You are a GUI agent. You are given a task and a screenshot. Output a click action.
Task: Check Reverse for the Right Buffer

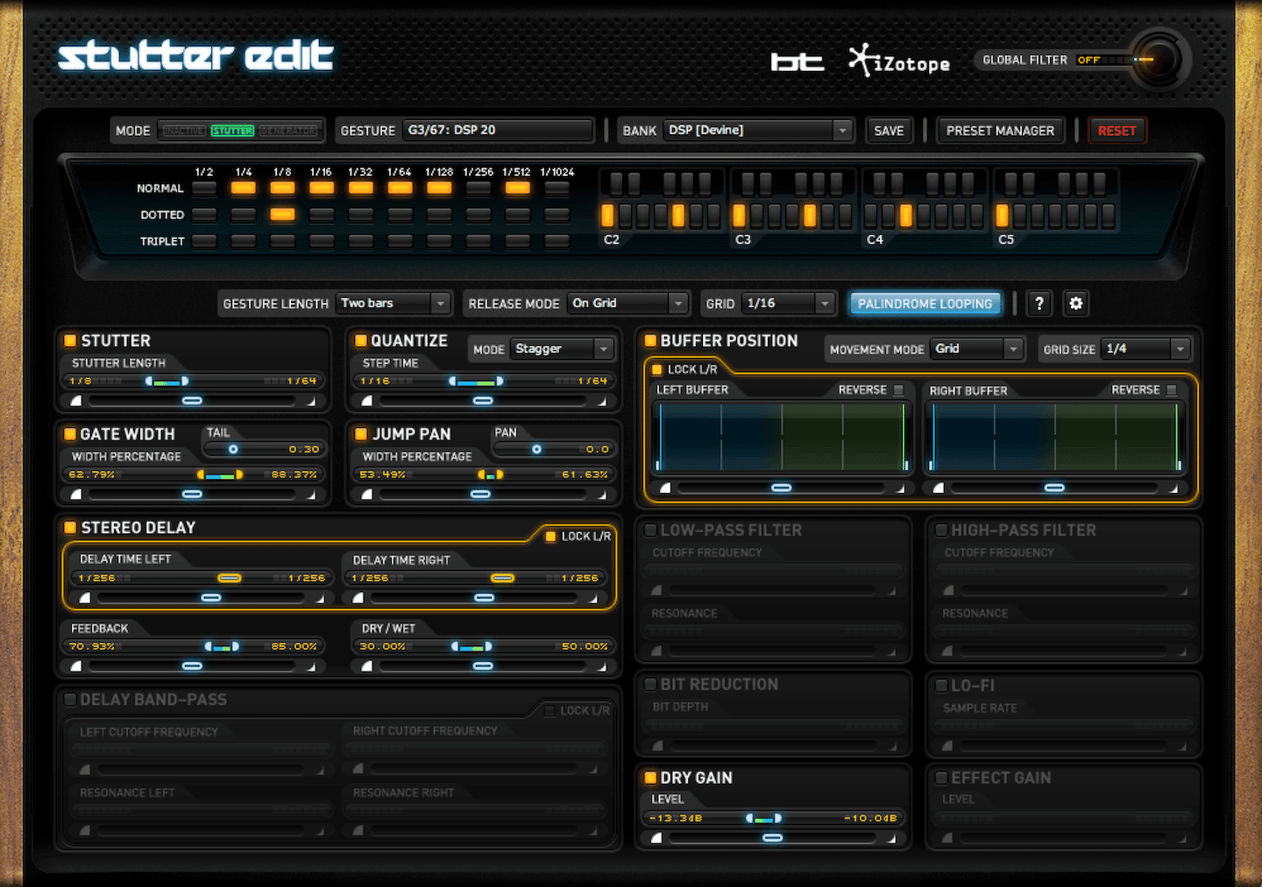point(1172,390)
